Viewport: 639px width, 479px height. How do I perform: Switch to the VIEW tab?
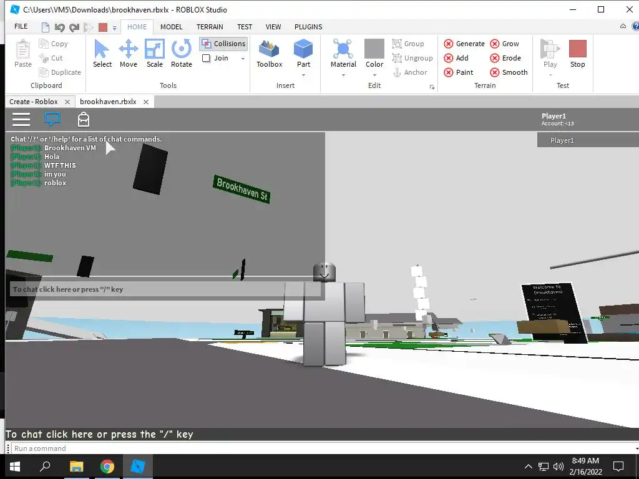click(x=273, y=27)
